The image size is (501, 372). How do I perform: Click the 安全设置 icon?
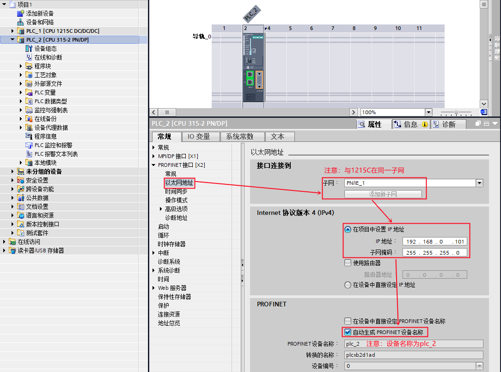pyautogui.click(x=20, y=180)
